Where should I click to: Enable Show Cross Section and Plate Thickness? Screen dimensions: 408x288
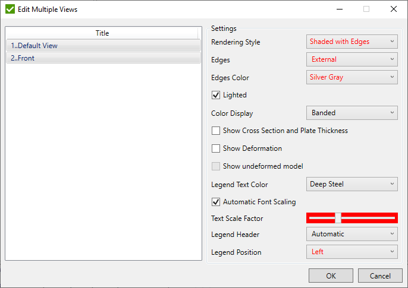click(x=216, y=131)
